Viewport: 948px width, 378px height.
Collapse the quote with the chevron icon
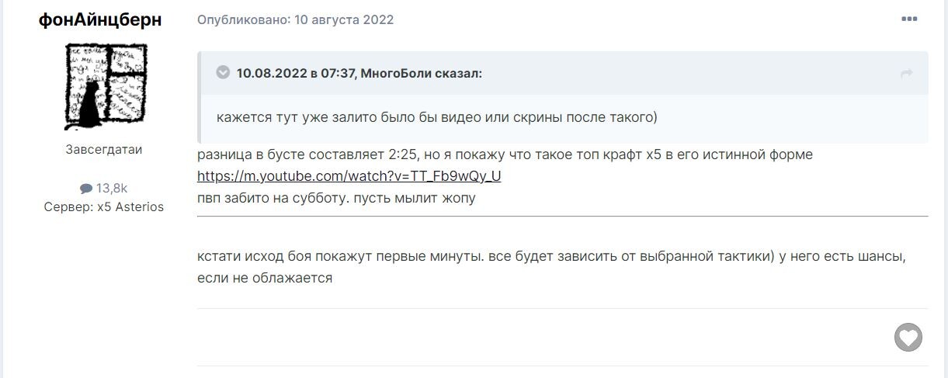point(223,73)
